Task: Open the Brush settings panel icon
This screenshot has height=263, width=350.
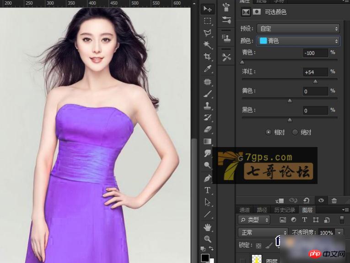Action: pos(226,20)
